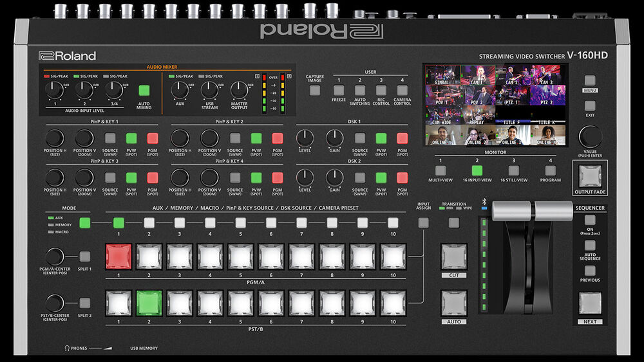
Task: Click the GIMBAL thumbnail on the display
Action: click(x=443, y=75)
